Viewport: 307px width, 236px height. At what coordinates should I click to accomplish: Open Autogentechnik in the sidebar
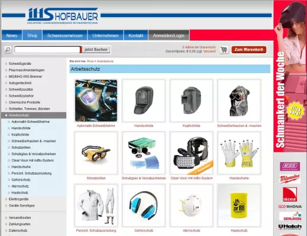20,83
